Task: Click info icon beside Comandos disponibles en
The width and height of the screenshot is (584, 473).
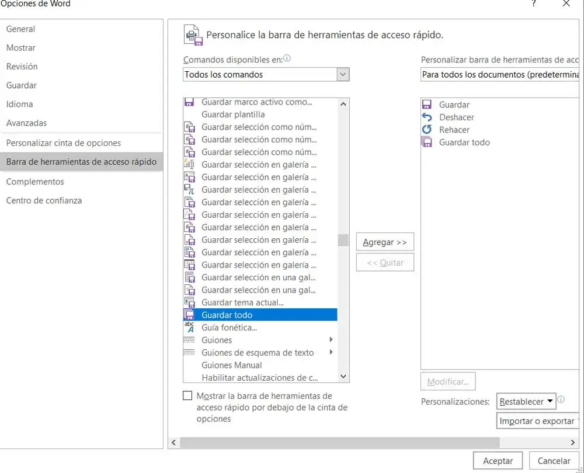Action: point(287,58)
